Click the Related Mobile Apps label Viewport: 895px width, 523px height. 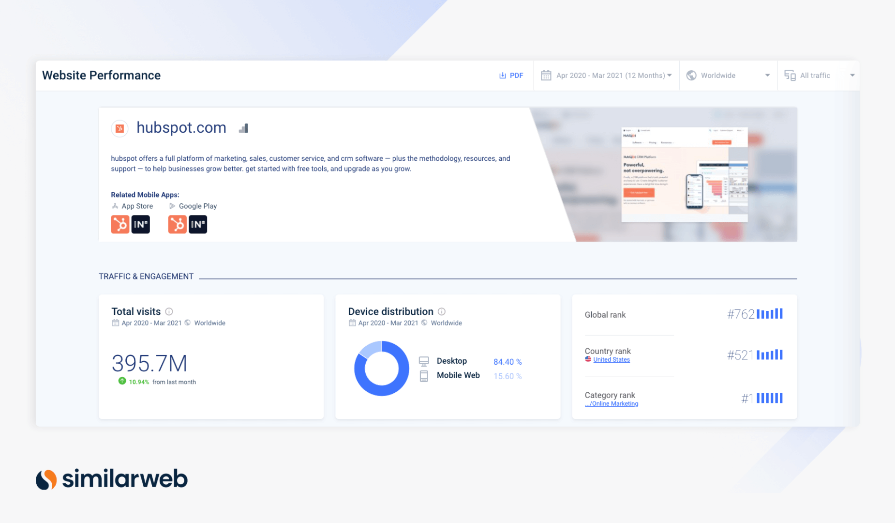[x=145, y=195]
